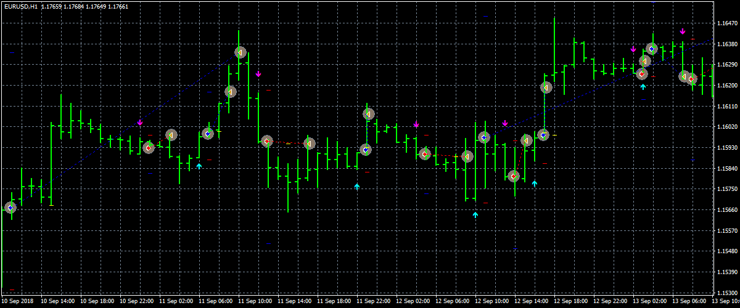Click blue marker above the 11 Sep 22:00 label
740x308 pixels.
pyautogui.click(x=366, y=149)
